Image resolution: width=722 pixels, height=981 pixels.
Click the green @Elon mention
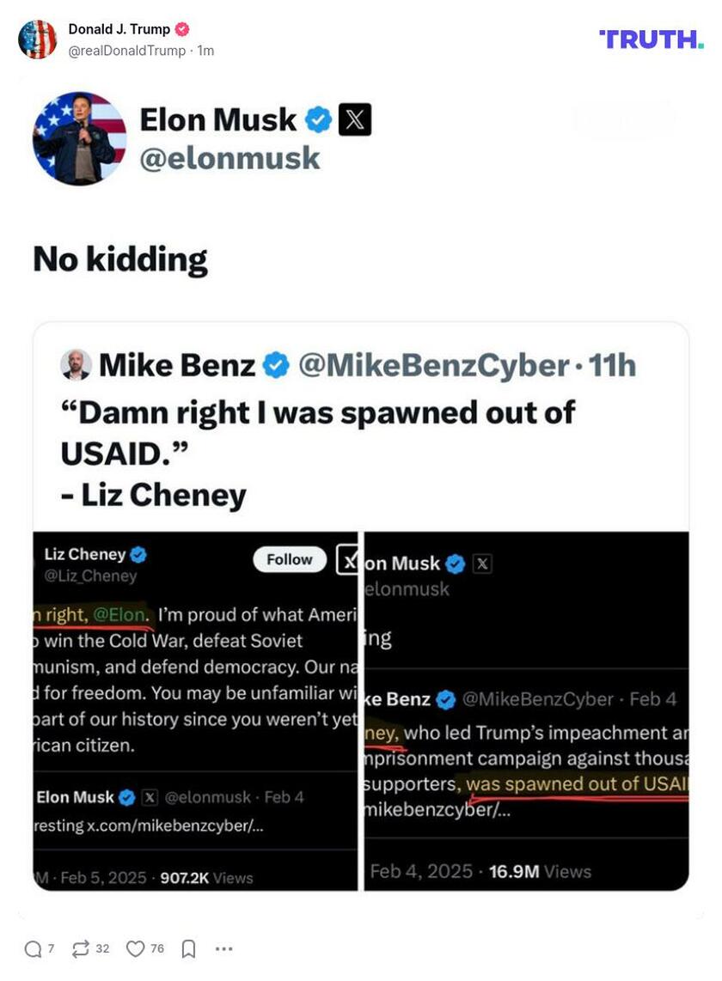point(119,615)
